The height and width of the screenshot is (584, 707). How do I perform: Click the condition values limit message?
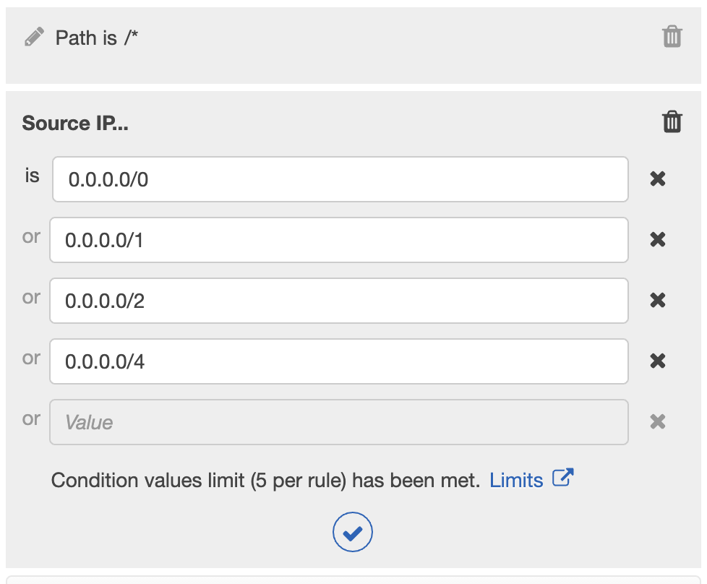click(265, 480)
